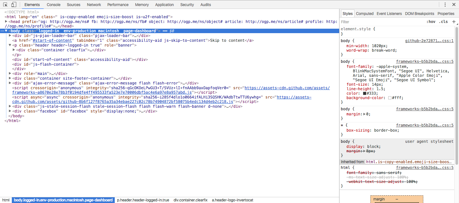Image resolution: width=459 pixels, height=203 pixels.
Task: Select the Styles tab
Action: click(347, 14)
